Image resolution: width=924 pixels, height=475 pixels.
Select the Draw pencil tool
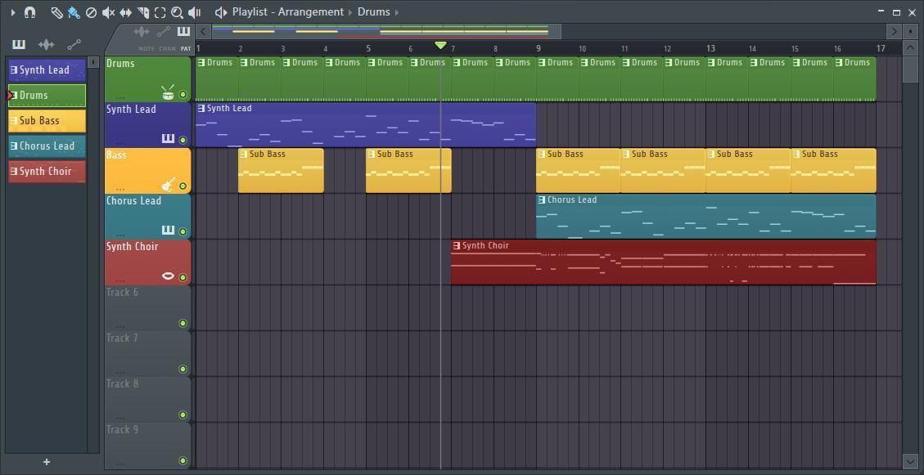[x=56, y=12]
